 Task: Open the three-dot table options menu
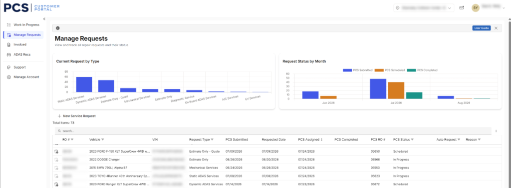point(496,131)
